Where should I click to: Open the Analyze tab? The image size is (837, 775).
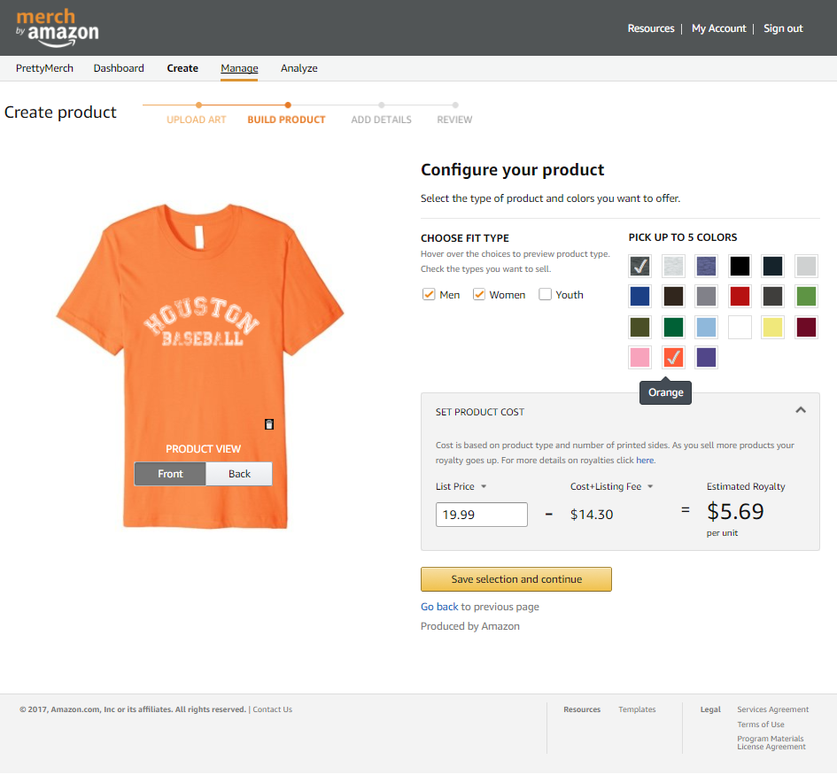click(x=299, y=68)
